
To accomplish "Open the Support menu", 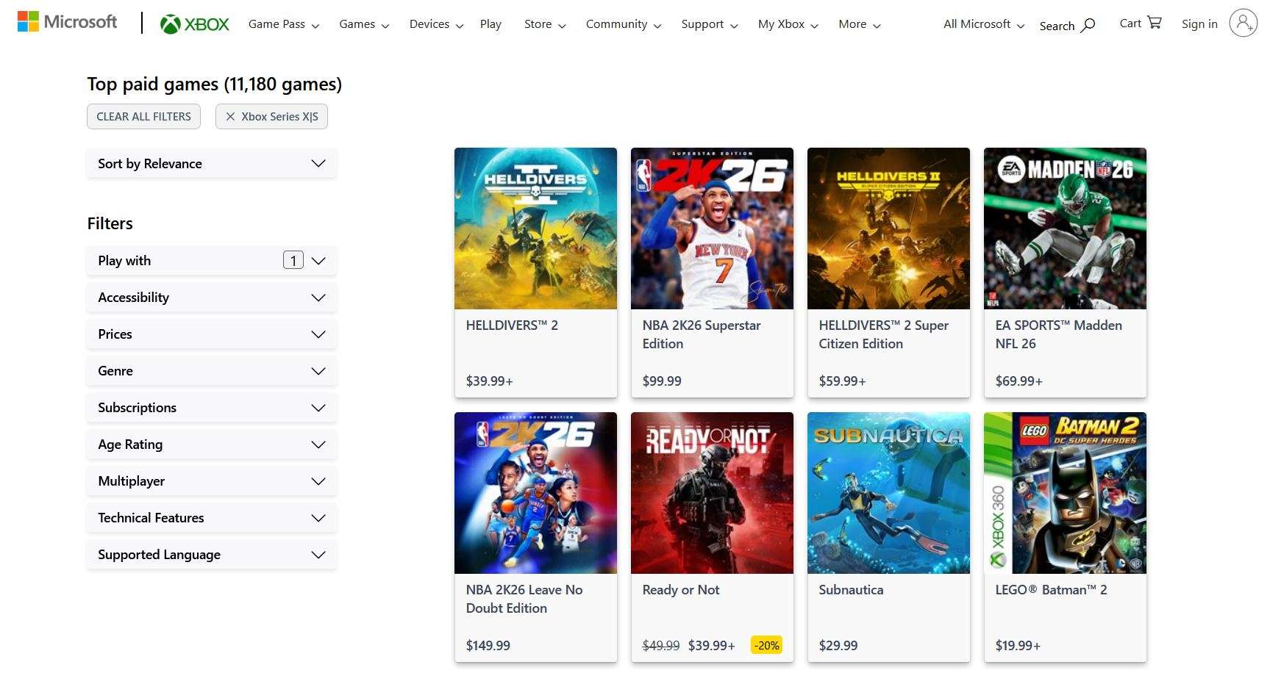I will [x=709, y=24].
